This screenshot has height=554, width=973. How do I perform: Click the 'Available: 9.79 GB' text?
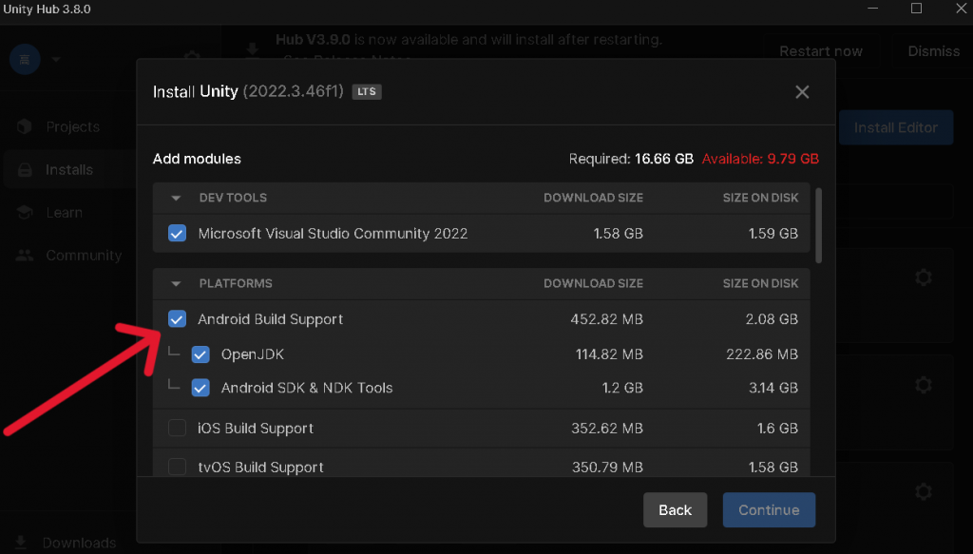pyautogui.click(x=760, y=159)
